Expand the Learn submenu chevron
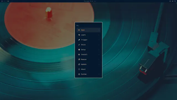This screenshot has width=177, height=100. coord(99,35)
